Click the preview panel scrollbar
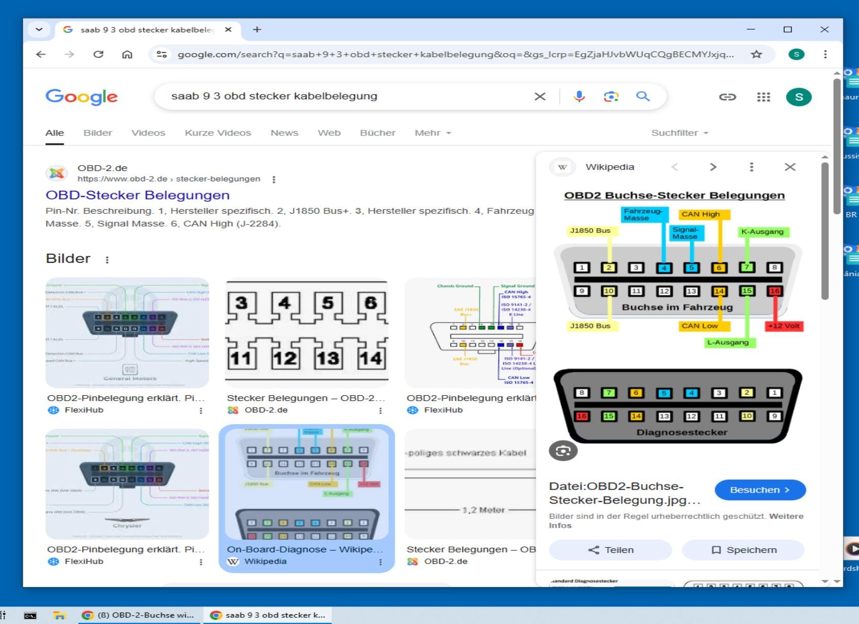The image size is (859, 624). click(825, 232)
